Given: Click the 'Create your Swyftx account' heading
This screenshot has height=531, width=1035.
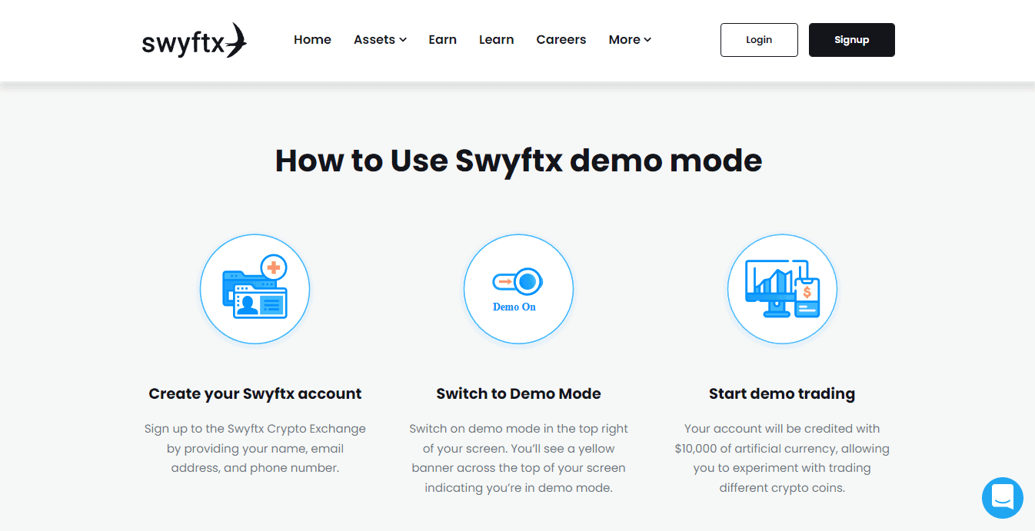Looking at the screenshot, I should coord(255,393).
